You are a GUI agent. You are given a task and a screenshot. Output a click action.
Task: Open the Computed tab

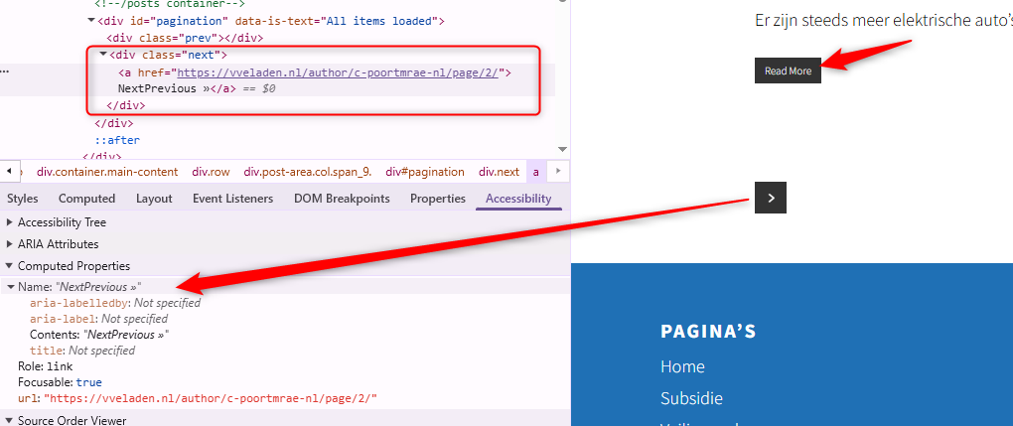86,199
